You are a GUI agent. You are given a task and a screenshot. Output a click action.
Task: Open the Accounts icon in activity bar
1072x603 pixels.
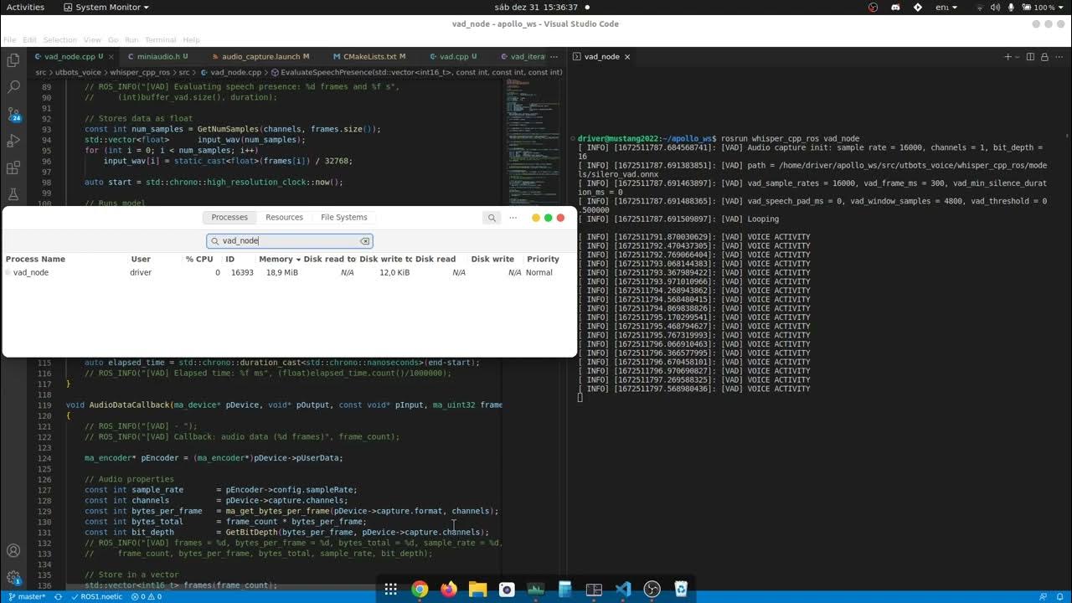(13, 551)
